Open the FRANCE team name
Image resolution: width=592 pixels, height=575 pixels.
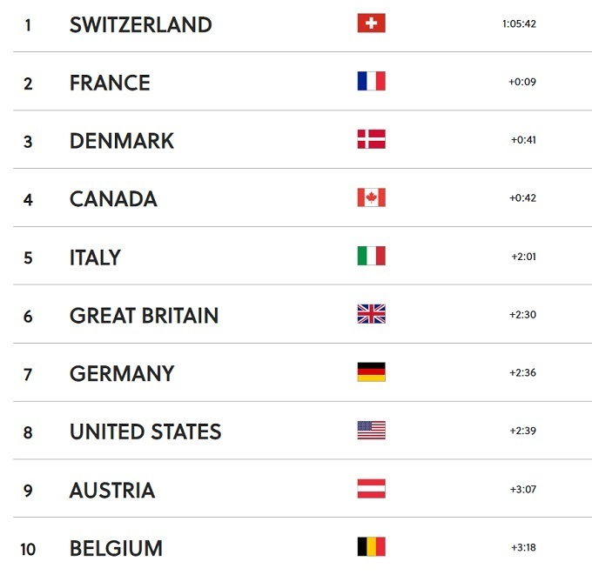point(110,83)
